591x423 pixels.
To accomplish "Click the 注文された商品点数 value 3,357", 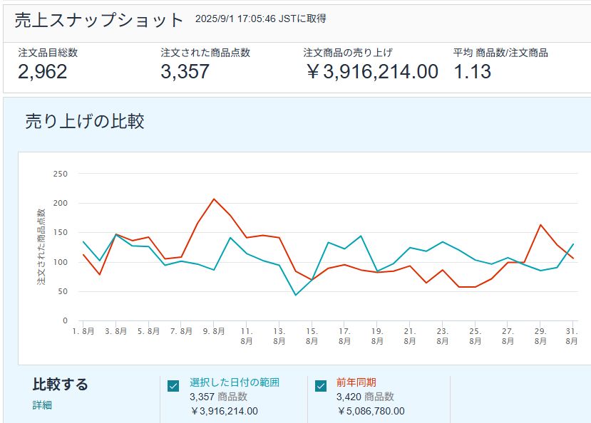I will [x=185, y=71].
